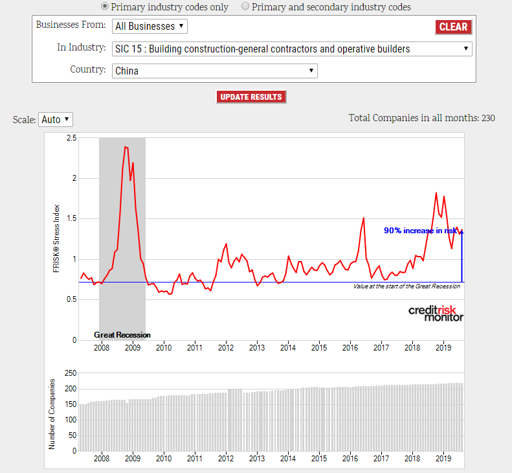
Task: Click the Businesses From label
Action: (x=71, y=25)
